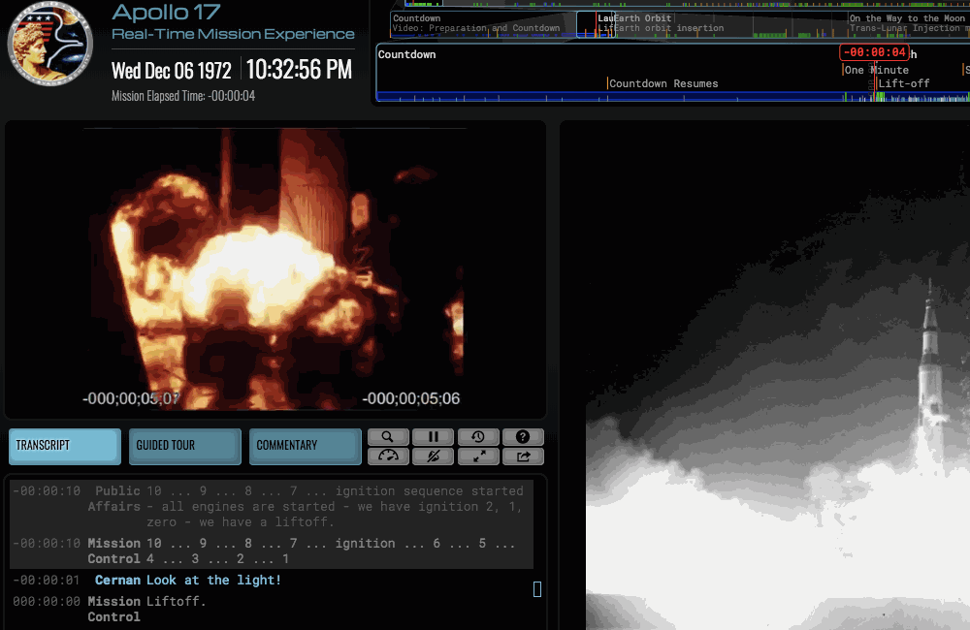The height and width of the screenshot is (630, 970).
Task: Pause the mission playback
Action: pos(433,436)
